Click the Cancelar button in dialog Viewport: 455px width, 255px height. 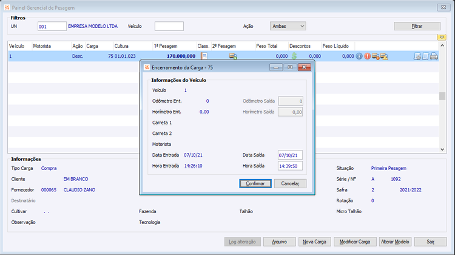(290, 183)
